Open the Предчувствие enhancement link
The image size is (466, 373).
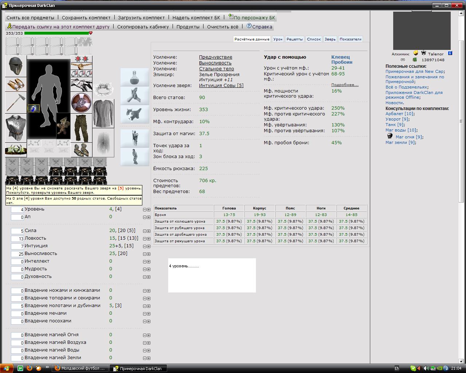click(x=216, y=57)
